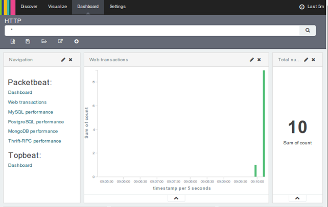Switch to the Discover tab
This screenshot has height=207, width=328.
coord(29,7)
